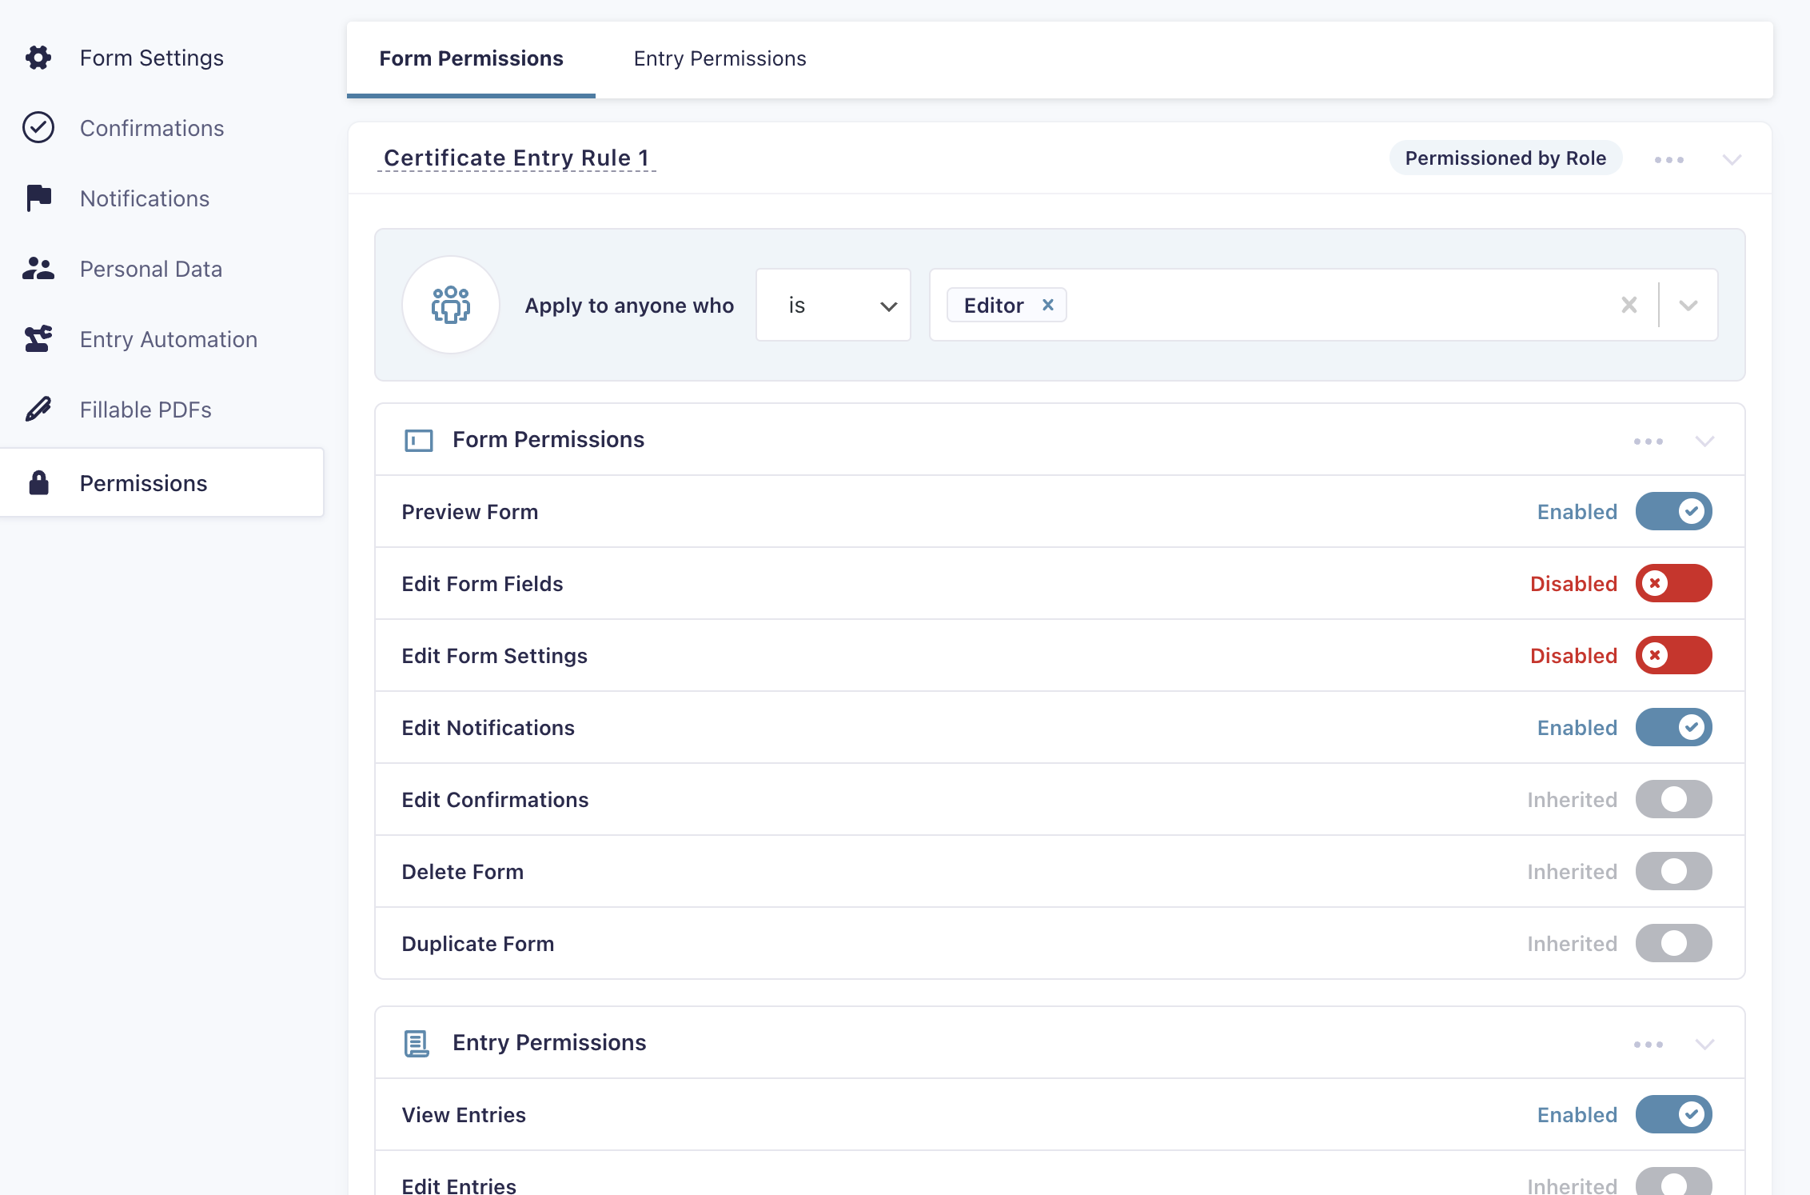
Task: Toggle the Edit Form Settings permission
Action: click(x=1673, y=655)
